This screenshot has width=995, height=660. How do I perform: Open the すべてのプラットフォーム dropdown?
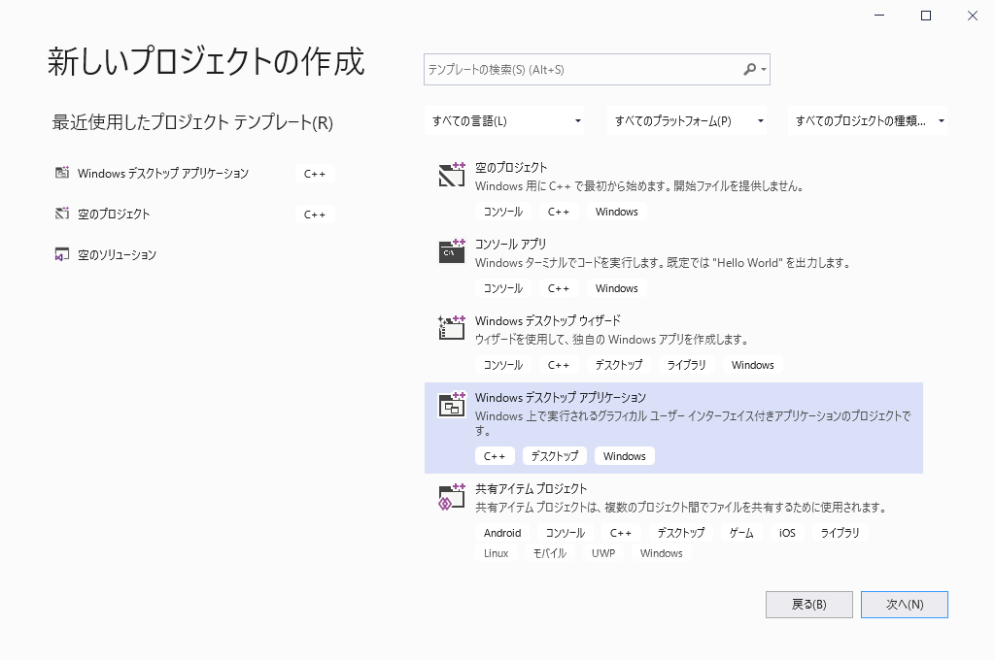687,121
